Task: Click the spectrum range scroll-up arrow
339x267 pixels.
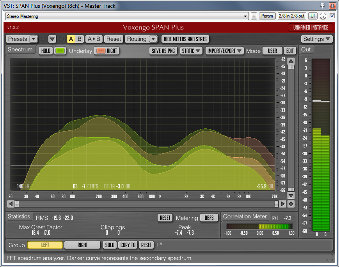Action: click(291, 61)
